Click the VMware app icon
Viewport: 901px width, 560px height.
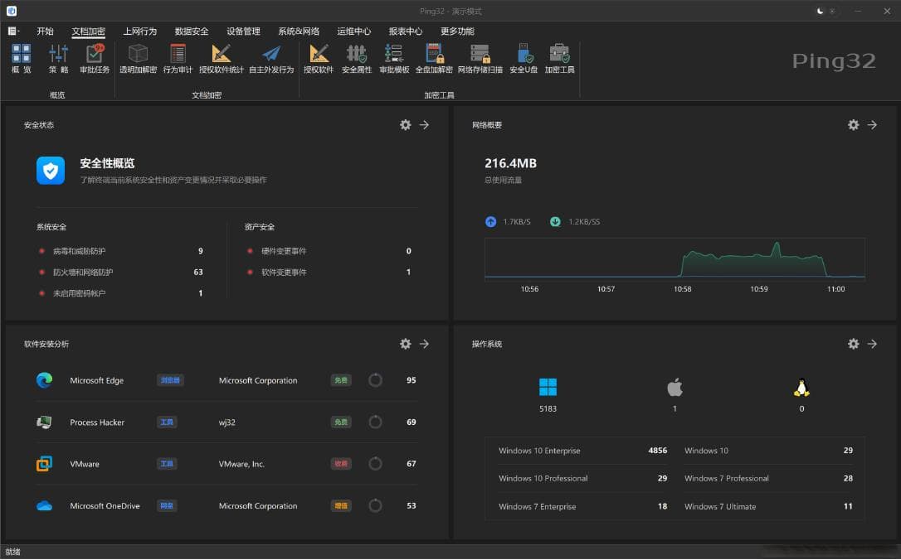coord(44,464)
